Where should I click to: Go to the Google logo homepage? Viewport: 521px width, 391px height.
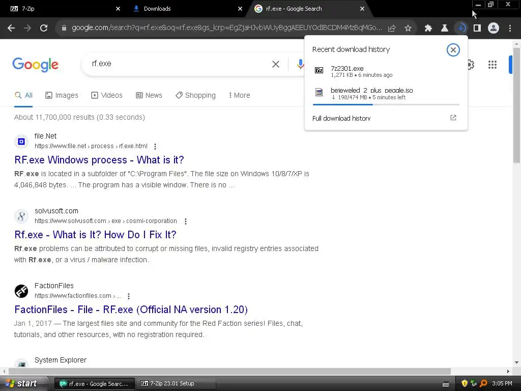tap(35, 65)
